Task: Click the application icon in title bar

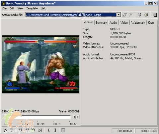Action: pyautogui.click(x=3, y=3)
